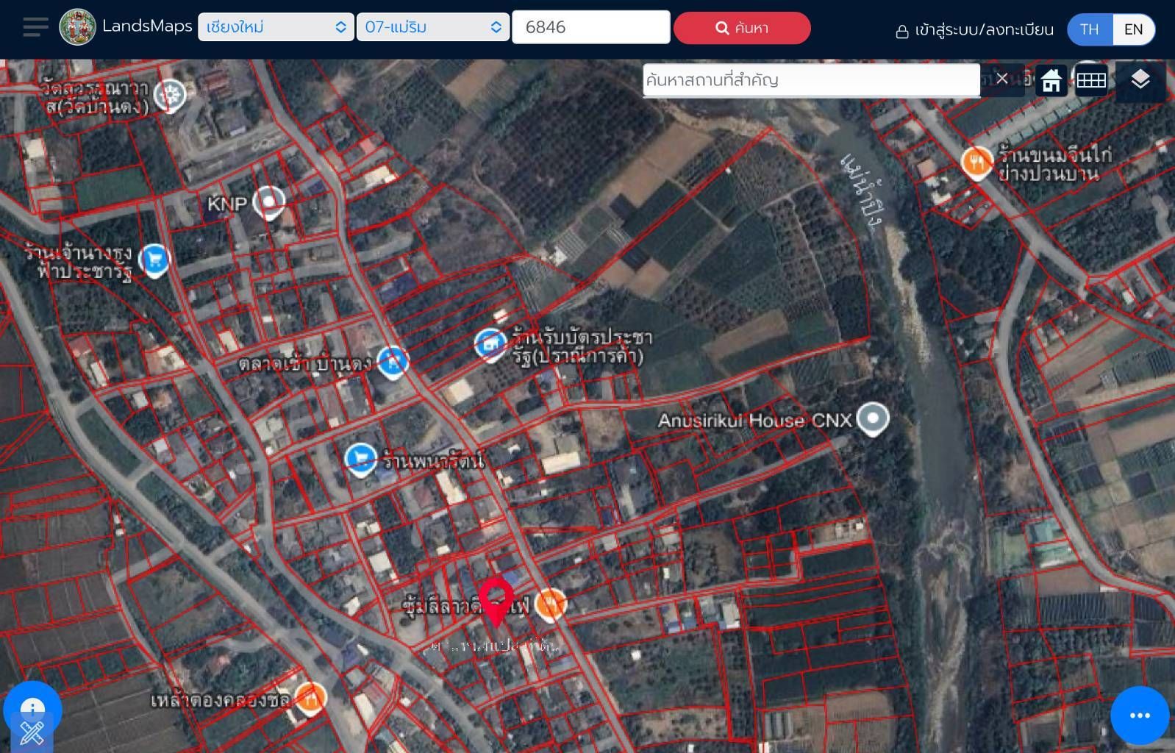This screenshot has height=753, width=1175.
Task: Open the blue more options button
Action: (1139, 715)
